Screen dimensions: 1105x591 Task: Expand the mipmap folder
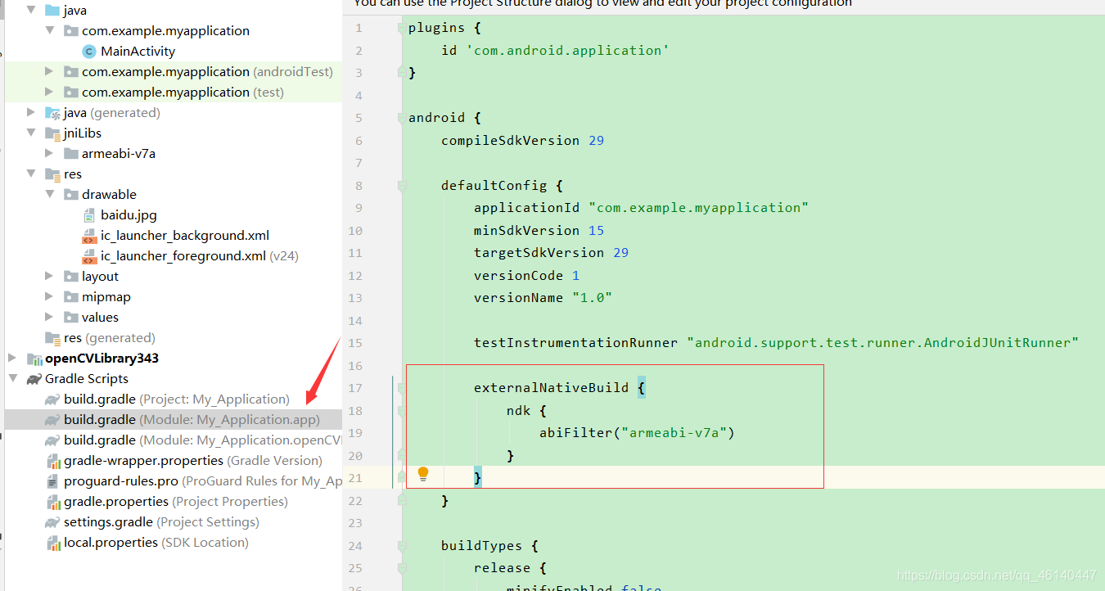pos(50,296)
